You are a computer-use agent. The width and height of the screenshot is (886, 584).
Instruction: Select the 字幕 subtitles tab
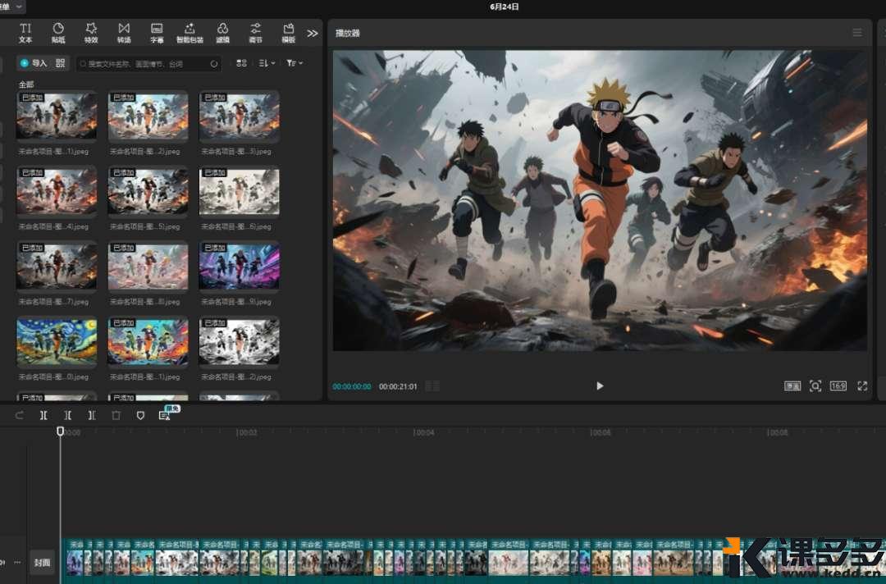(157, 33)
